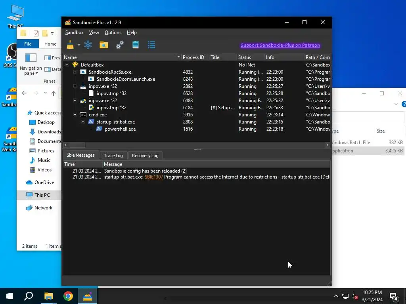Image resolution: width=406 pixels, height=304 pixels.
Task: Click the back arrow in File Explorer
Action: pos(24,93)
